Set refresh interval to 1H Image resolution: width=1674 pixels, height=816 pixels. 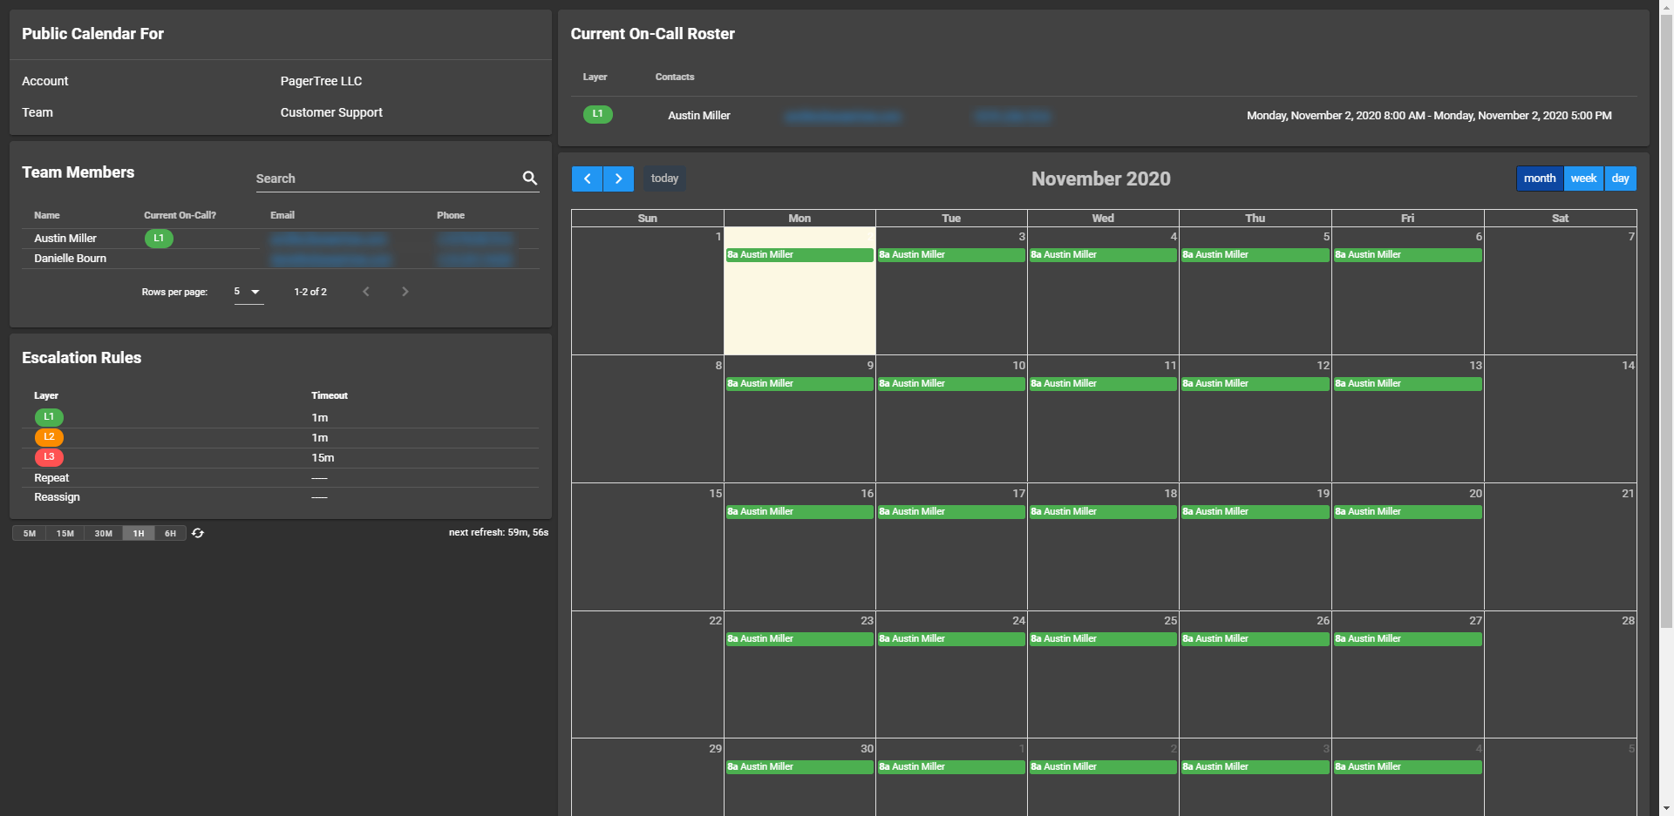pos(139,533)
